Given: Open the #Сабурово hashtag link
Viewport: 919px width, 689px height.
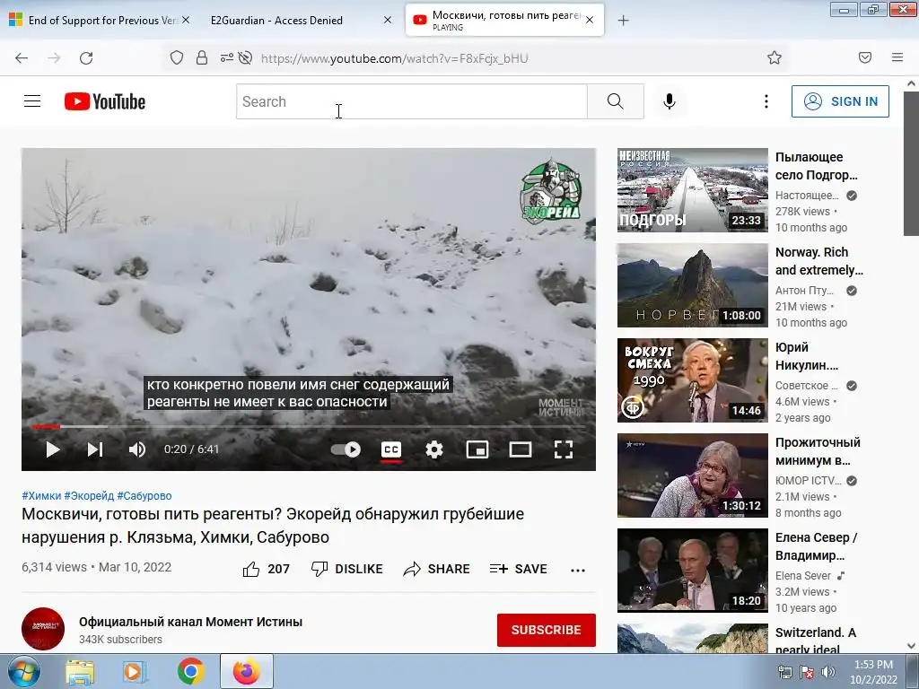Looking at the screenshot, I should [x=144, y=495].
